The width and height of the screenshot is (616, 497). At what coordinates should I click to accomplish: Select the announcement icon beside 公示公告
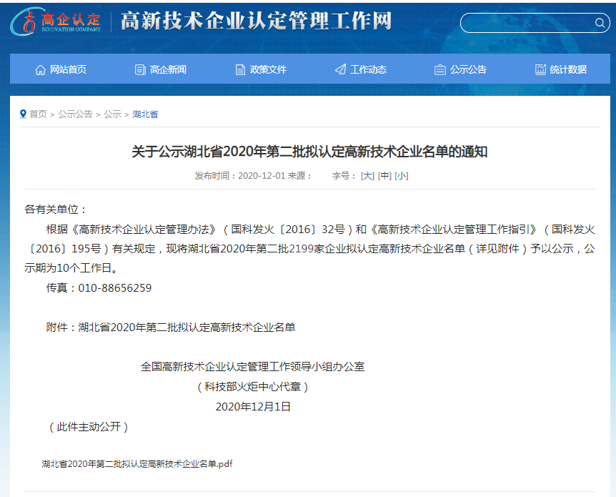[x=439, y=69]
